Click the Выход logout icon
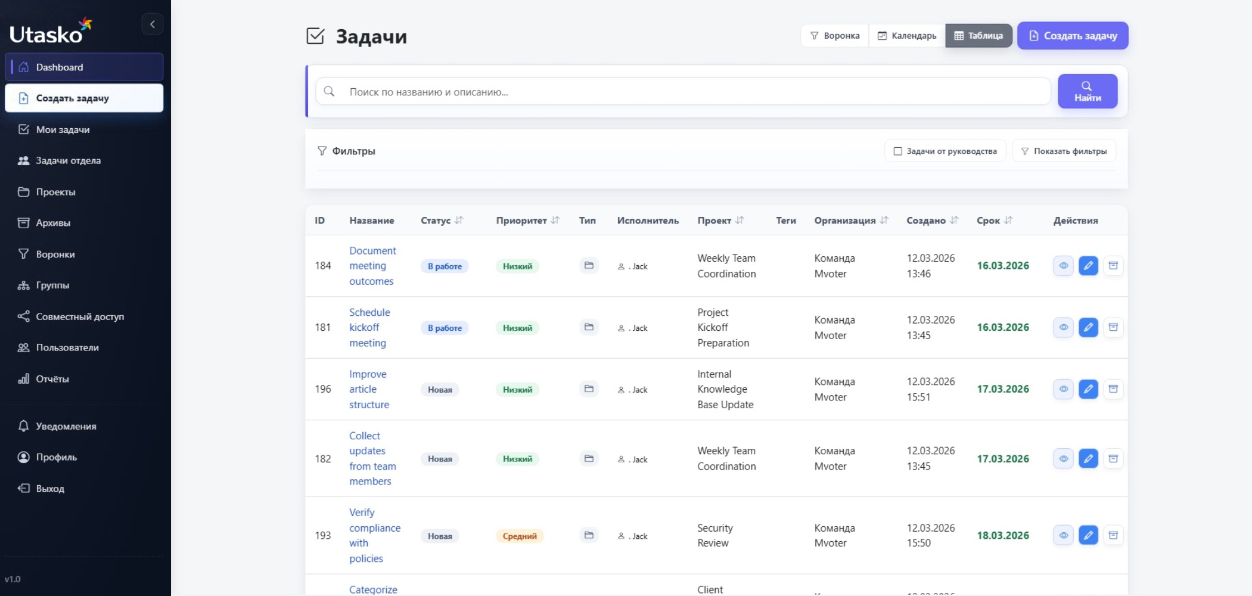The height and width of the screenshot is (596, 1252). [24, 488]
